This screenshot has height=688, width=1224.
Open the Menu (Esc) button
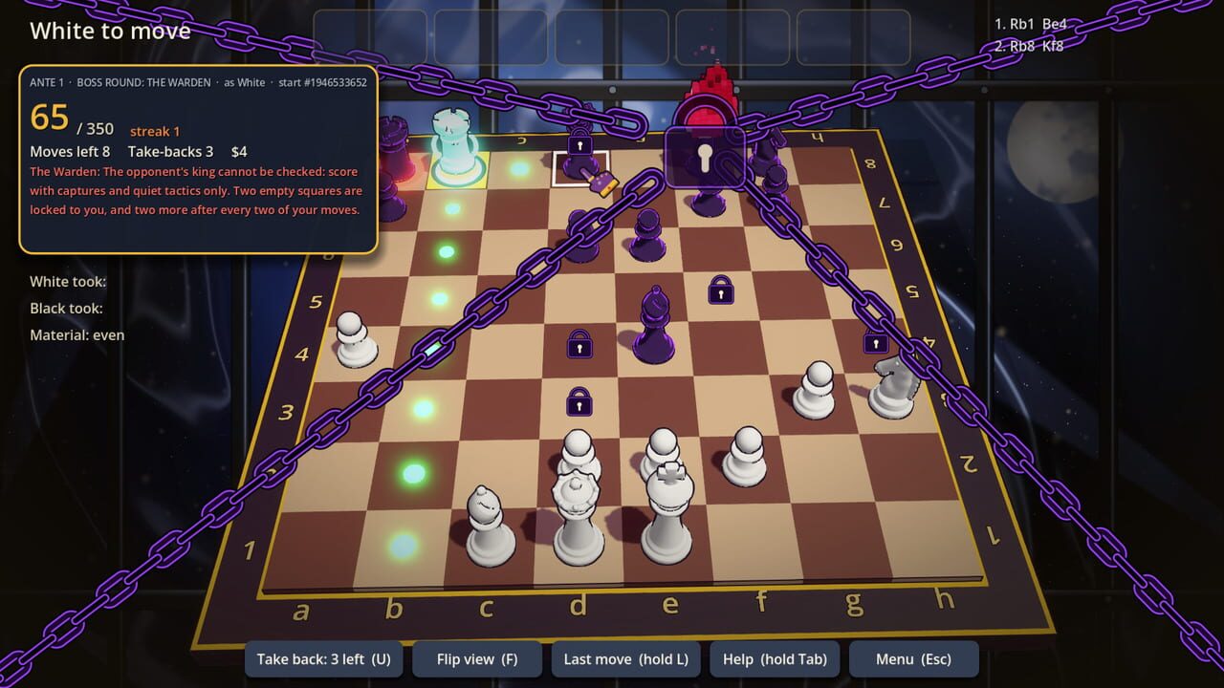click(x=913, y=659)
